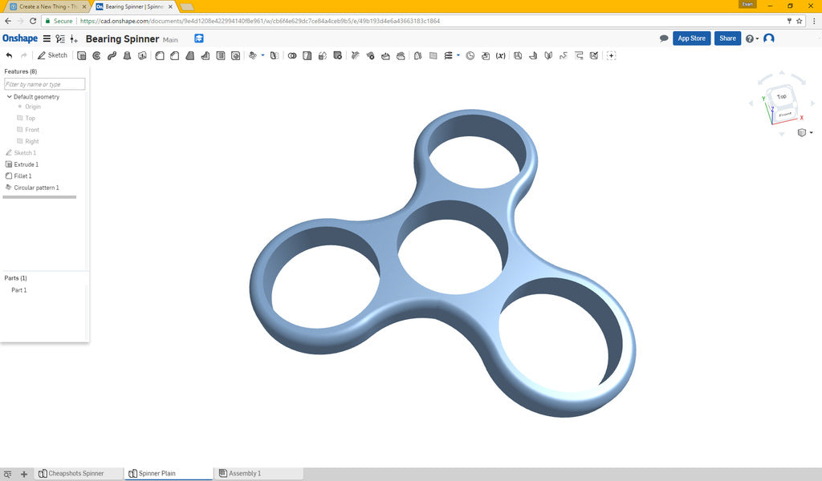Select the Replace face tool
822x481 pixels.
(401, 55)
